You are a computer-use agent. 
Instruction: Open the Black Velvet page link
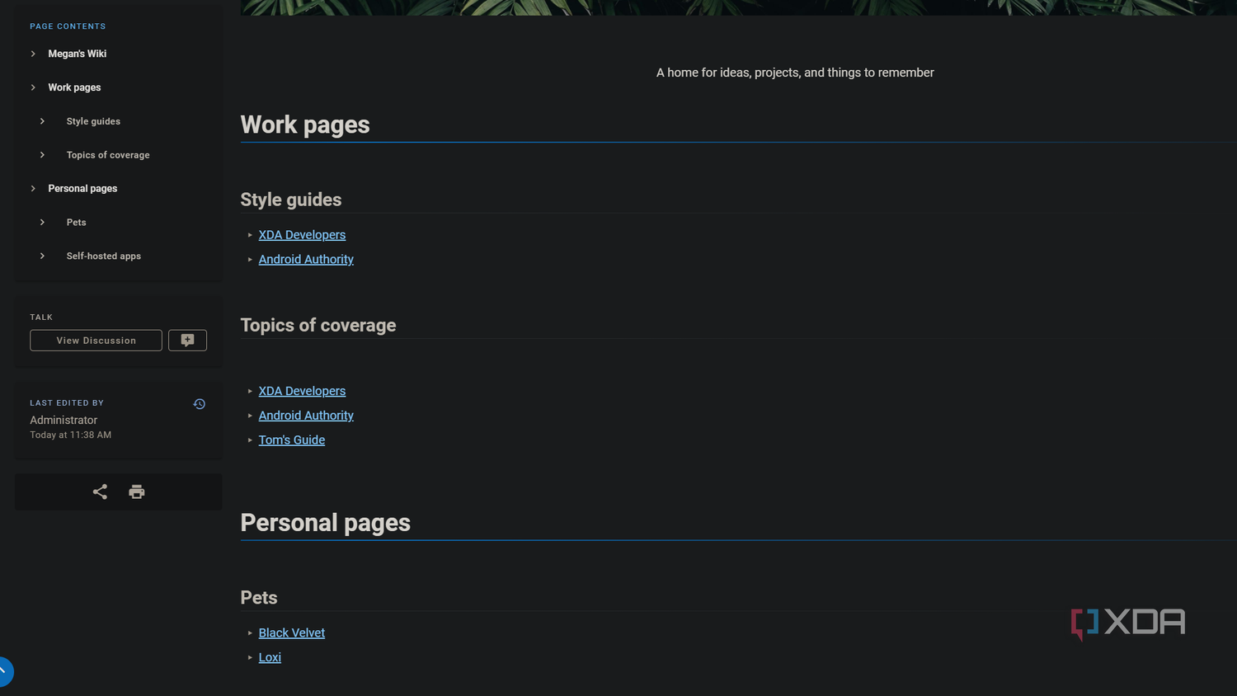tap(292, 633)
